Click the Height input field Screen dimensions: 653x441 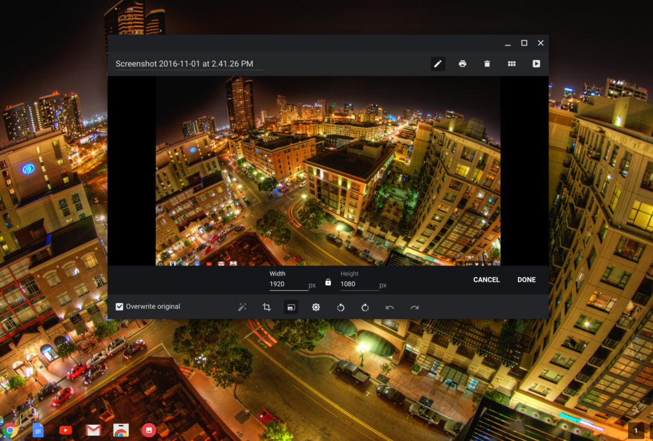coord(358,285)
